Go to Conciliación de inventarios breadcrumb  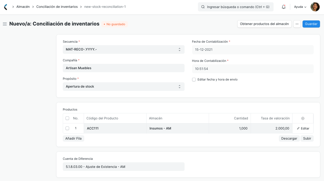[57, 7]
